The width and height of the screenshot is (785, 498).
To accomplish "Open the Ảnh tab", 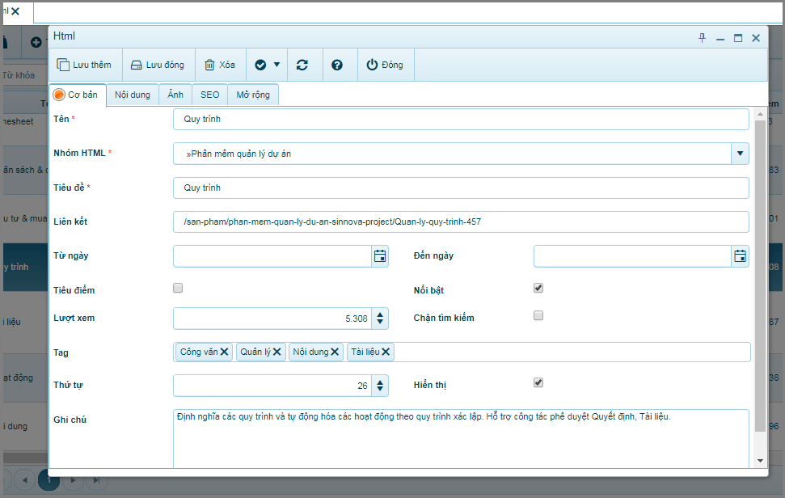I will (x=175, y=95).
